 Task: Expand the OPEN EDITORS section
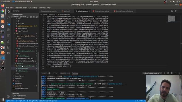[18, 14]
